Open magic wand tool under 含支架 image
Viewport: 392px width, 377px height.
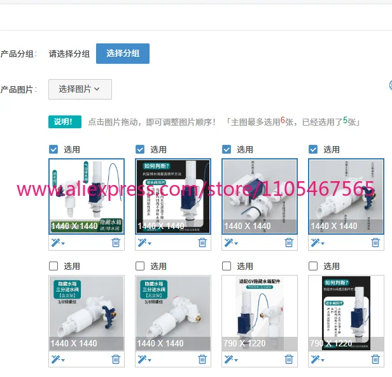tap(58, 359)
